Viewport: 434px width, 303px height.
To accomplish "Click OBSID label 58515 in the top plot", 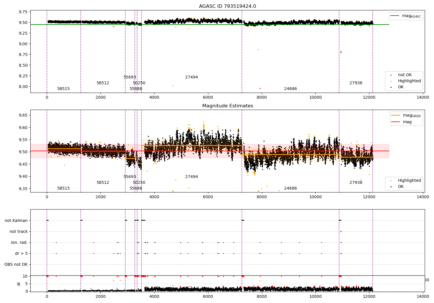I will 63,89.
